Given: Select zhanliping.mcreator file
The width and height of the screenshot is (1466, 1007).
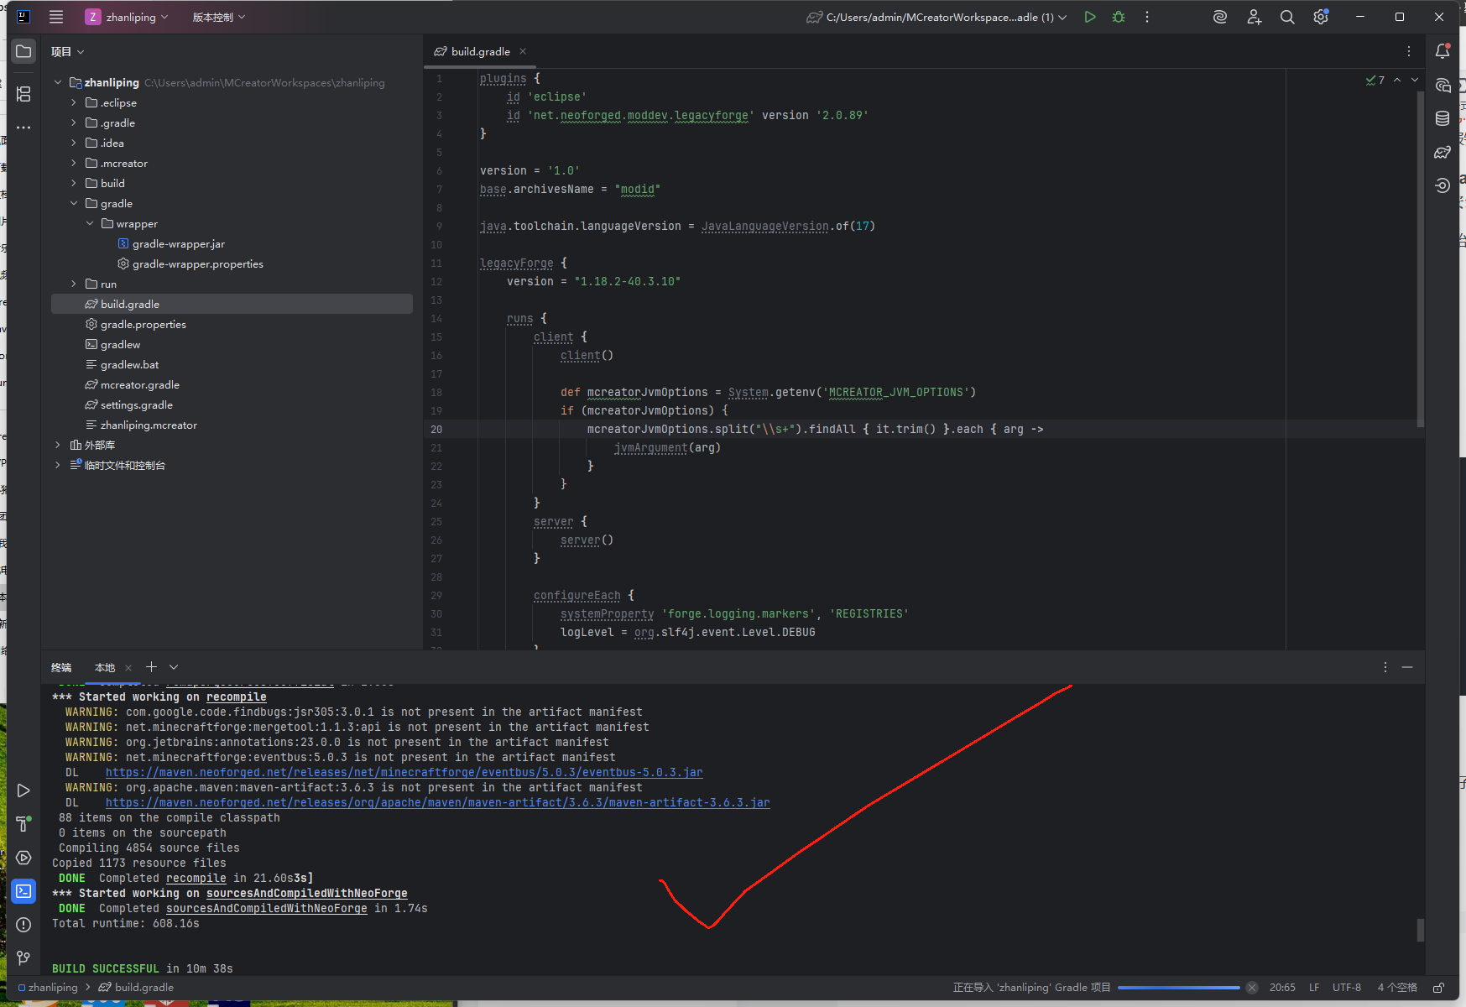Looking at the screenshot, I should pos(149,425).
